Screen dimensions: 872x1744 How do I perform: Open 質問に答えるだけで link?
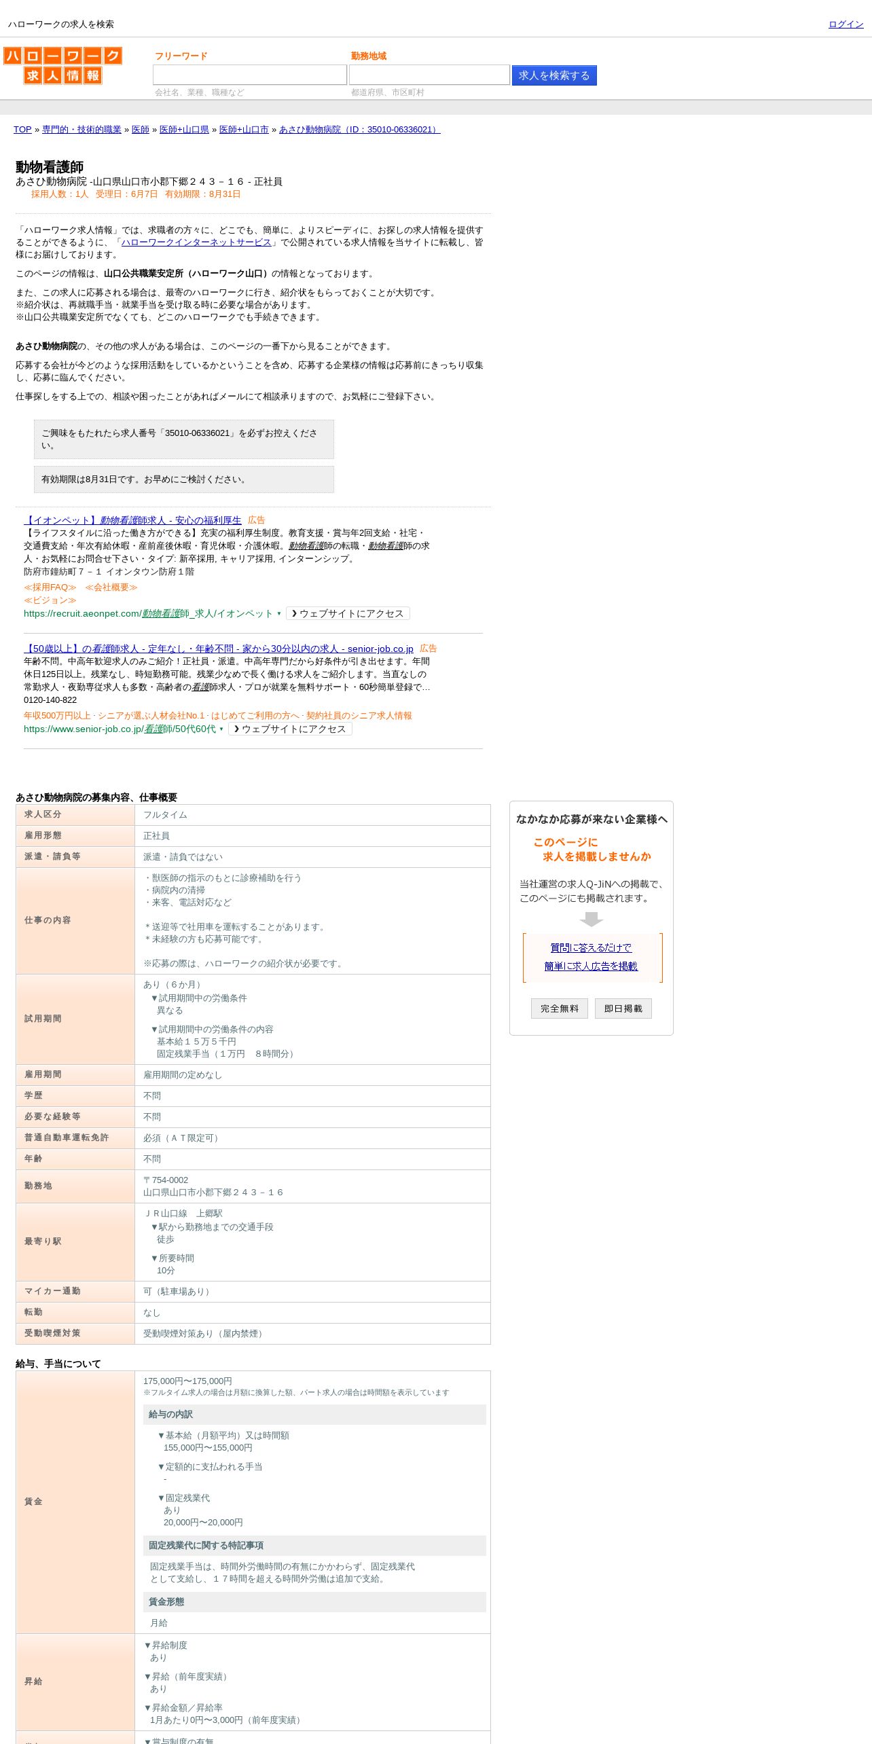tap(591, 948)
